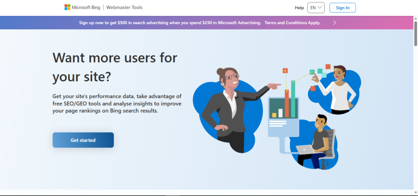Open the $500 search advertising offer
This screenshot has width=418, height=196.
170,22
